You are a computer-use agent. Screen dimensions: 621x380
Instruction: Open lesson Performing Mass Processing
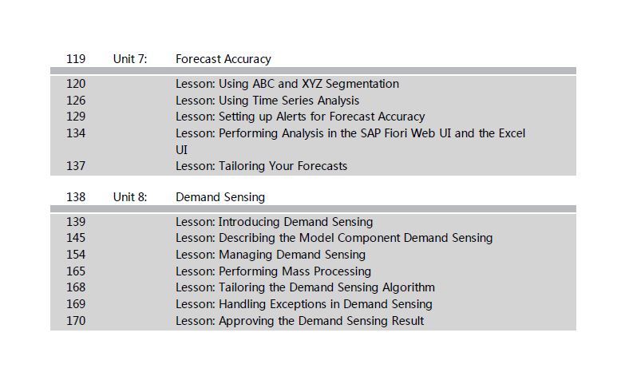coord(273,271)
